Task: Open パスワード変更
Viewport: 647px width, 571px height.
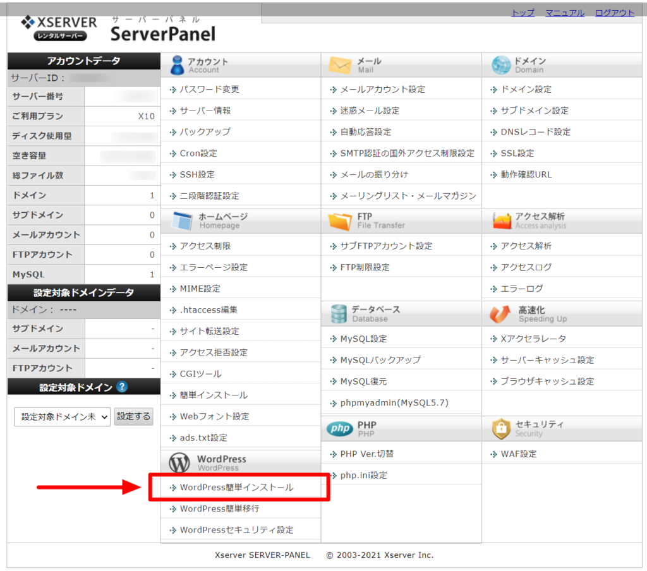Action: click(x=210, y=89)
